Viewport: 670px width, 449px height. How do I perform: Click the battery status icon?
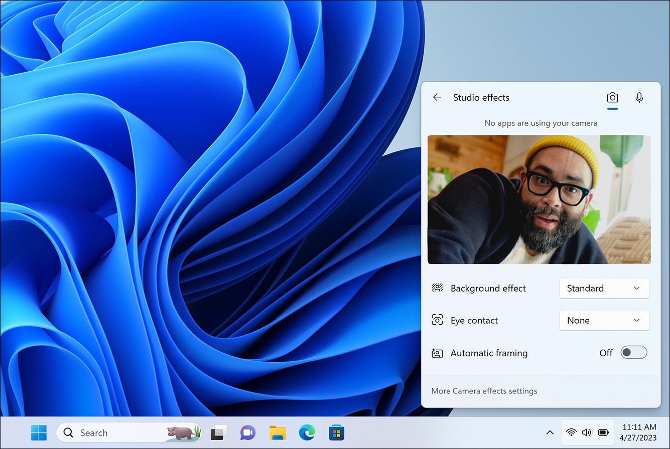603,432
